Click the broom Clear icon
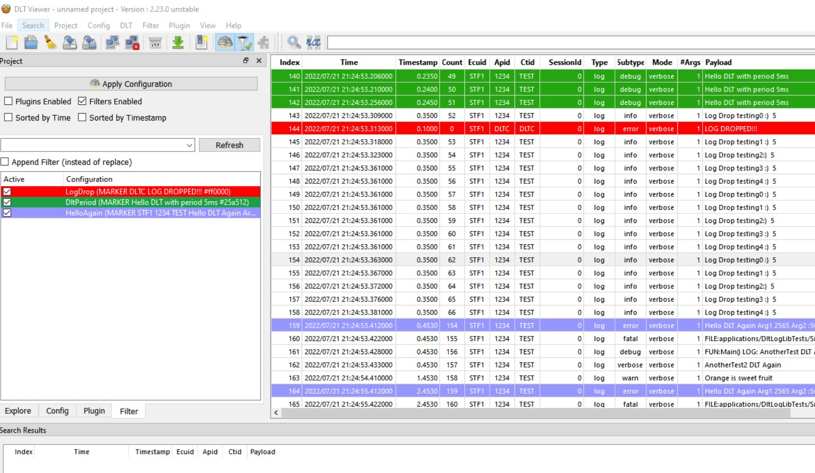The height and width of the screenshot is (473, 815). click(x=50, y=43)
